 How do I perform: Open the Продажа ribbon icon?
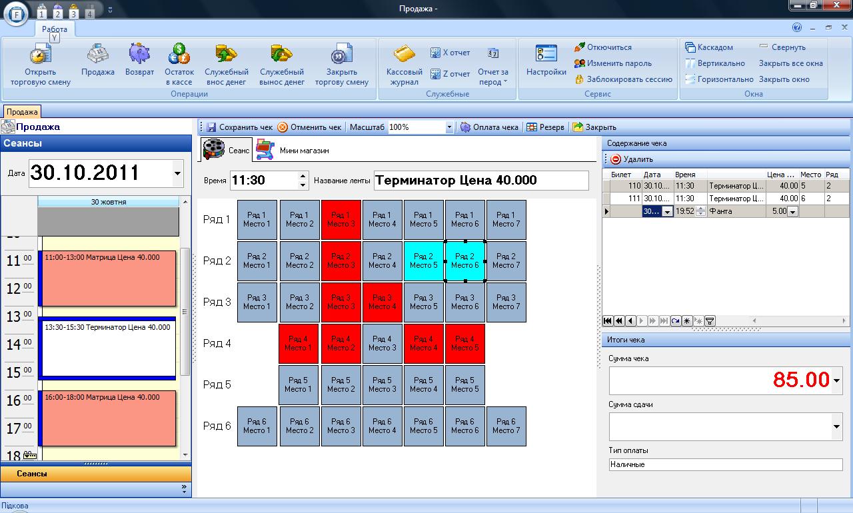tap(98, 55)
